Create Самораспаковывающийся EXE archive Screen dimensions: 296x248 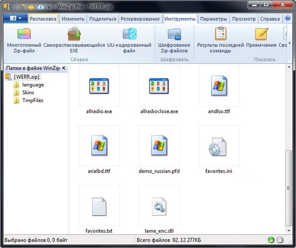(x=74, y=40)
